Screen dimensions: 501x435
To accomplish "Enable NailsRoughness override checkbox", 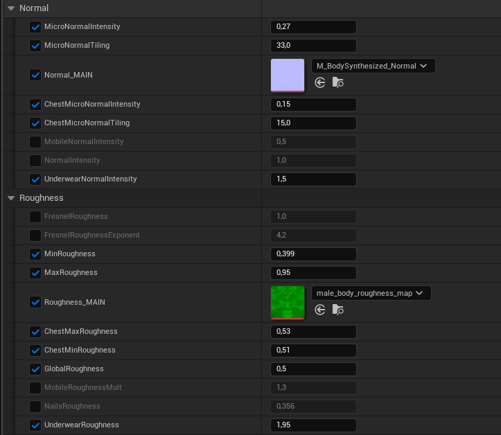I will 35,407.
